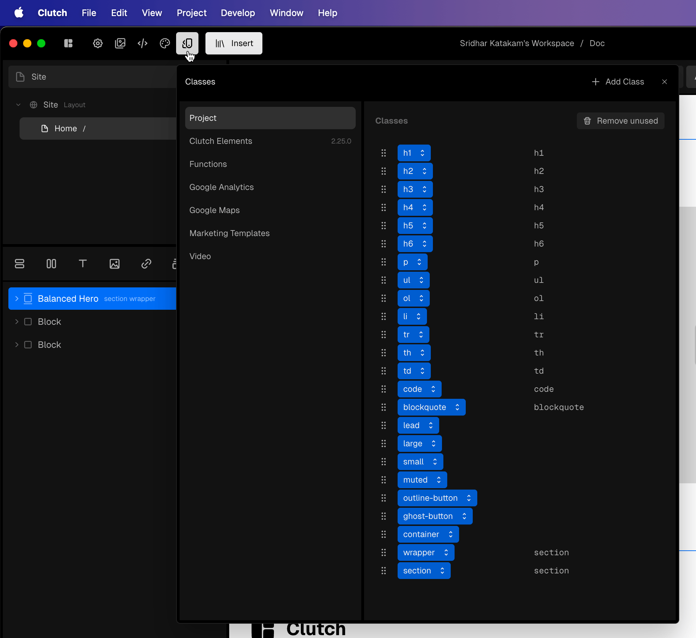This screenshot has width=696, height=638.
Task: Insert a stacked section element icon
Action: tap(20, 264)
